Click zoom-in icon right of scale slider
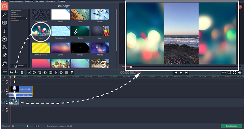Image resolution: width=245 pixels, height=129 pixels. (x=37, y=126)
